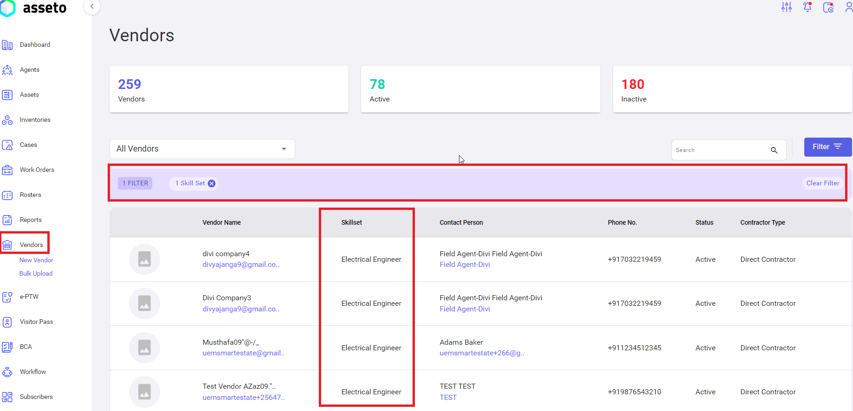Screen dimensions: 853x411
Task: Click the TEST contact link
Action: pyautogui.click(x=448, y=398)
